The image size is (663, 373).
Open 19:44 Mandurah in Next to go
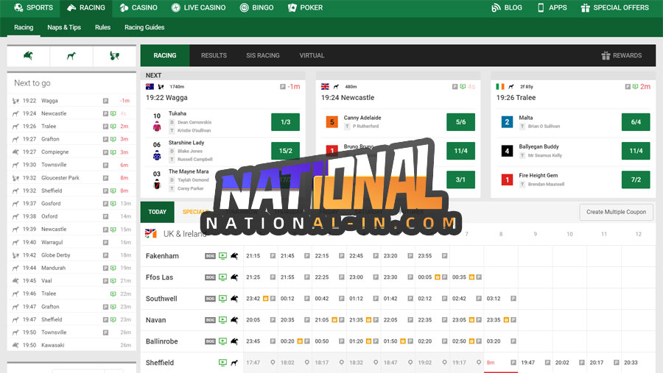[x=71, y=268]
